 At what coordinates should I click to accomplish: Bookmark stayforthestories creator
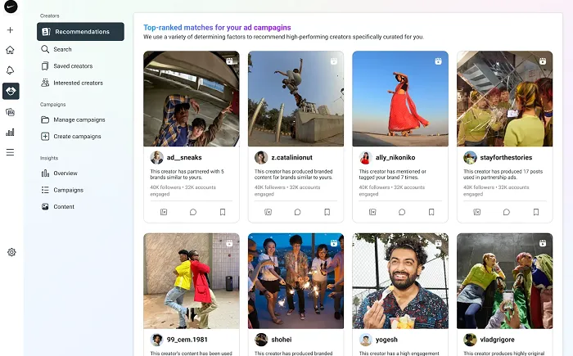pos(535,212)
